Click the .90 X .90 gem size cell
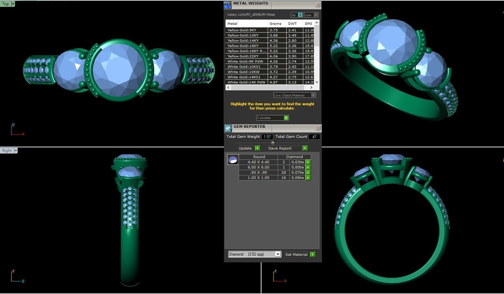The height and width of the screenshot is (294, 504). [258, 172]
